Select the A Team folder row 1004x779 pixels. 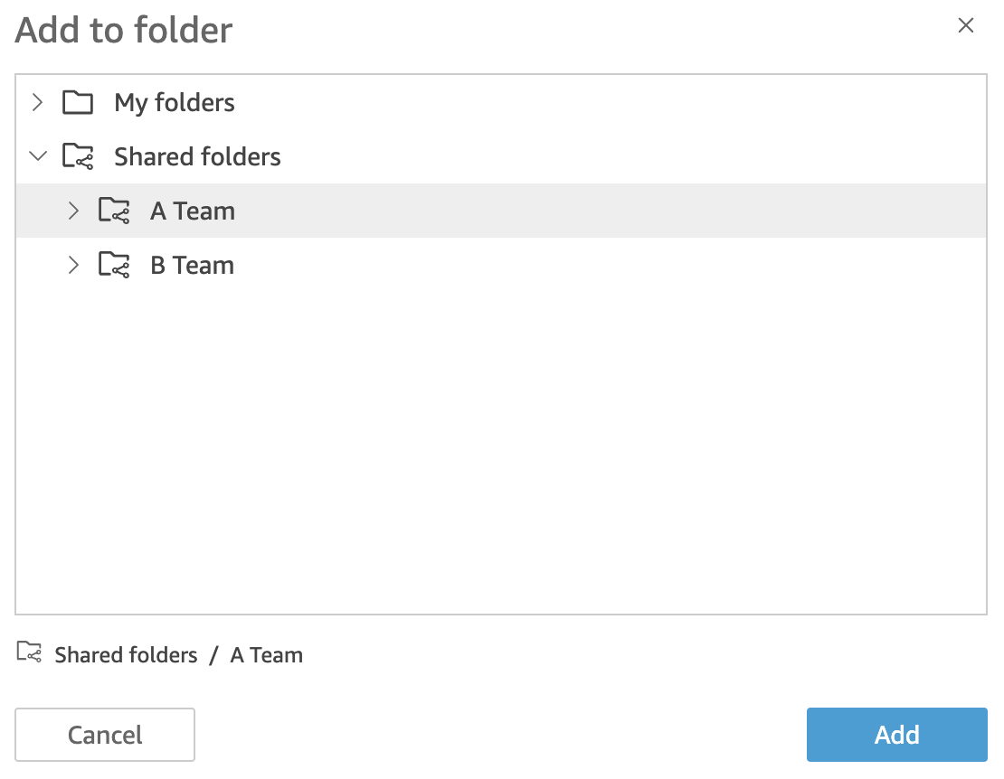pos(192,210)
